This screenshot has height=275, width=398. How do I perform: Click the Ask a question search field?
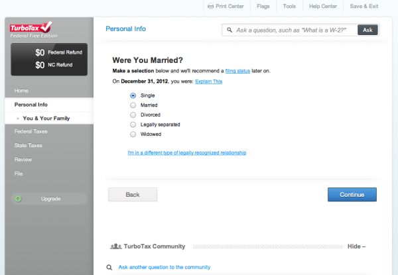pos(291,30)
